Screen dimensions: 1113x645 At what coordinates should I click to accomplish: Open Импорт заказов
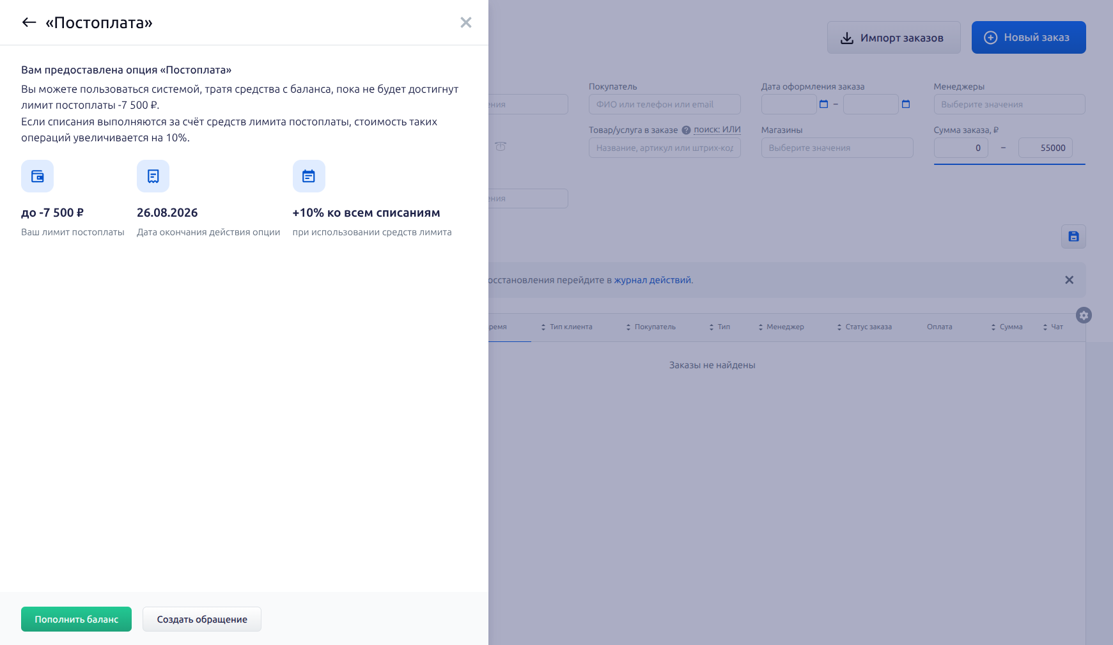pos(894,38)
